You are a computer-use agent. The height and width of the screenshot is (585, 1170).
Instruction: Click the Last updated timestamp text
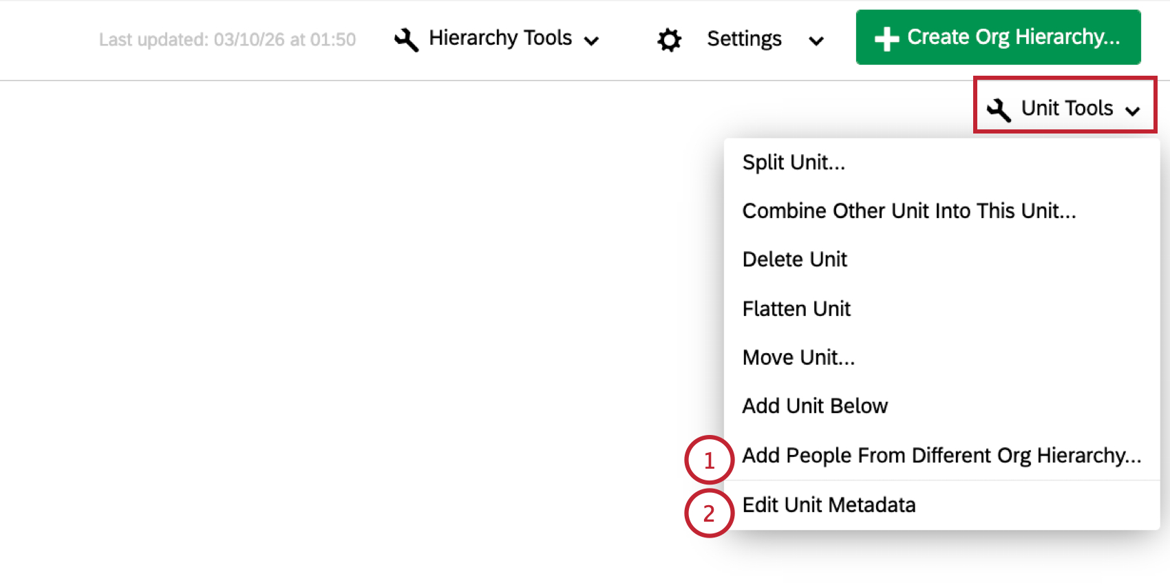pos(227,40)
